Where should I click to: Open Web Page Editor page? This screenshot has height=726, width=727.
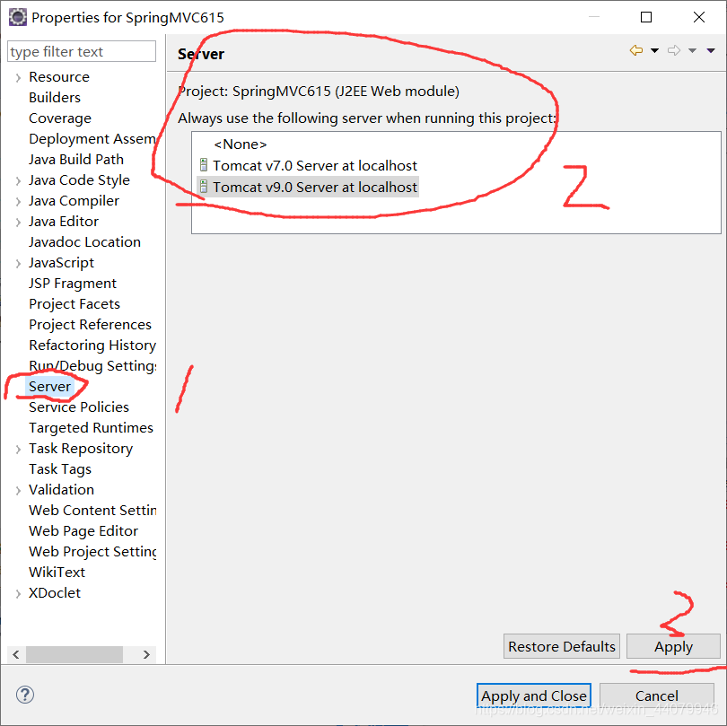click(x=83, y=531)
